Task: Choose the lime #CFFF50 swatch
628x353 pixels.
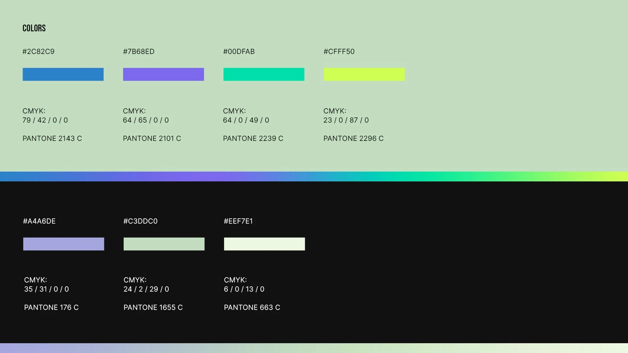Action: point(364,74)
